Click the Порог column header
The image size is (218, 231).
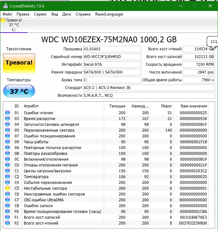(x=162, y=106)
